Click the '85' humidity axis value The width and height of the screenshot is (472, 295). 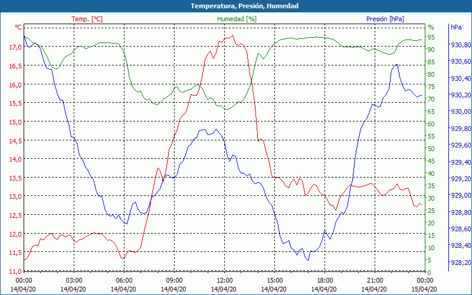pos(431,63)
